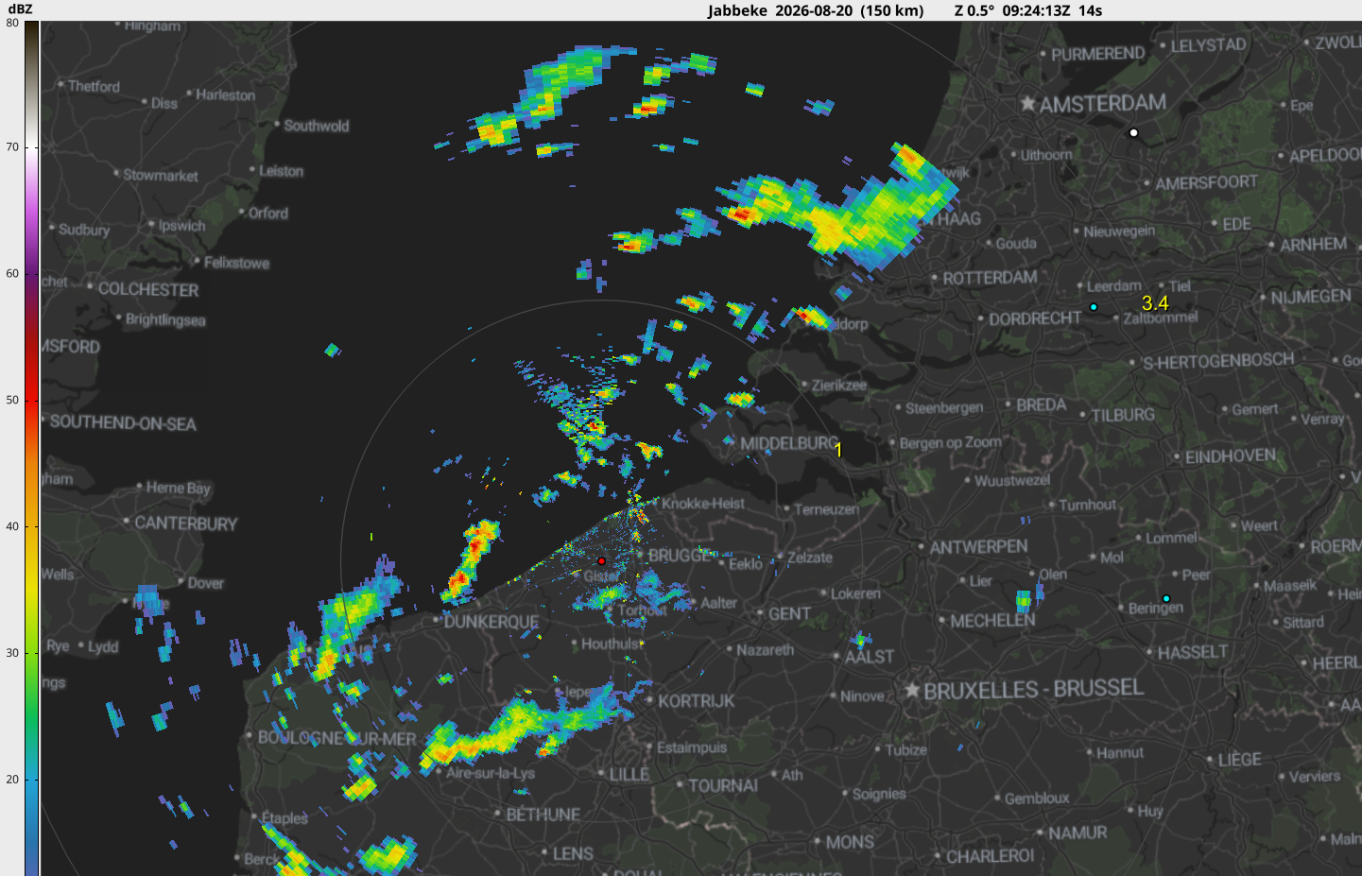Click the capital star icon beside AMSTERDAM
Screen dimensions: 1362x876
click(x=1028, y=103)
